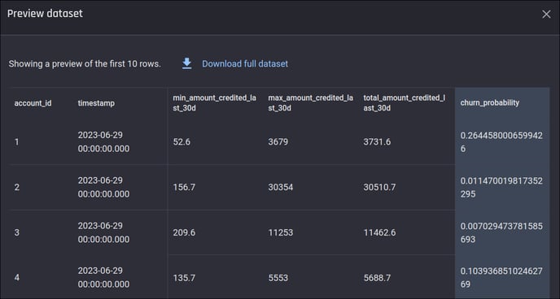Select the account_id column header
The image size is (560, 299).
click(33, 103)
